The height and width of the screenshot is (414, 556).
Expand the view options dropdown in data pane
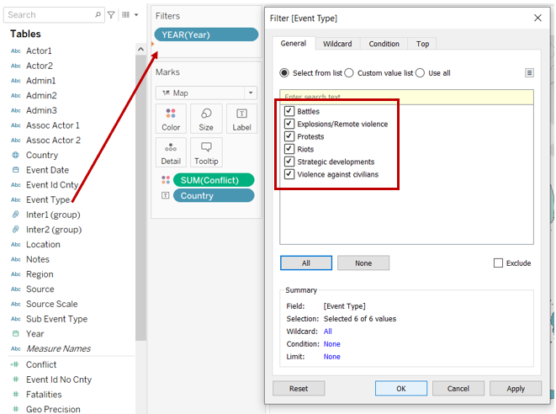(x=129, y=14)
